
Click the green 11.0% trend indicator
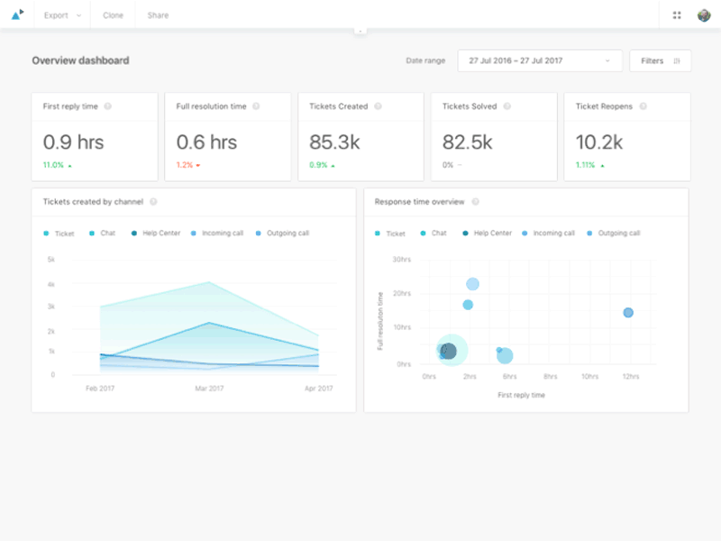pyautogui.click(x=54, y=165)
